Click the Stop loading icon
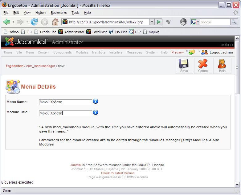The height and width of the screenshot is (195, 241). [45, 22]
